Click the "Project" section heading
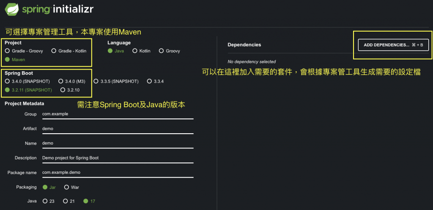This screenshot has height=210, width=433. click(13, 43)
